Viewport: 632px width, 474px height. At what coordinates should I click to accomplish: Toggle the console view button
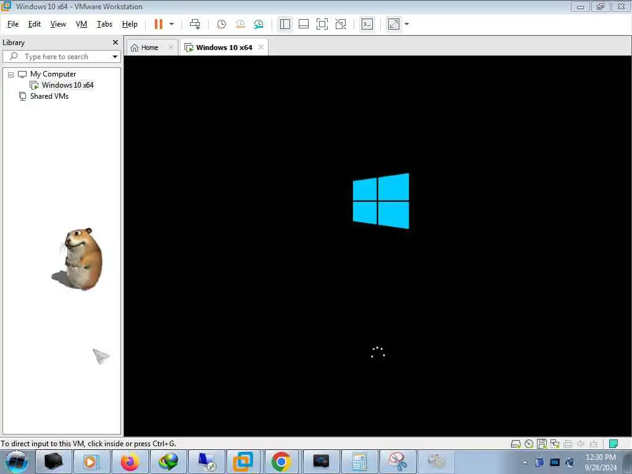(367, 24)
